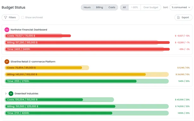This screenshot has width=194, height=121.
Task: Click the funnel icon in Filters button
Action: 6,17
